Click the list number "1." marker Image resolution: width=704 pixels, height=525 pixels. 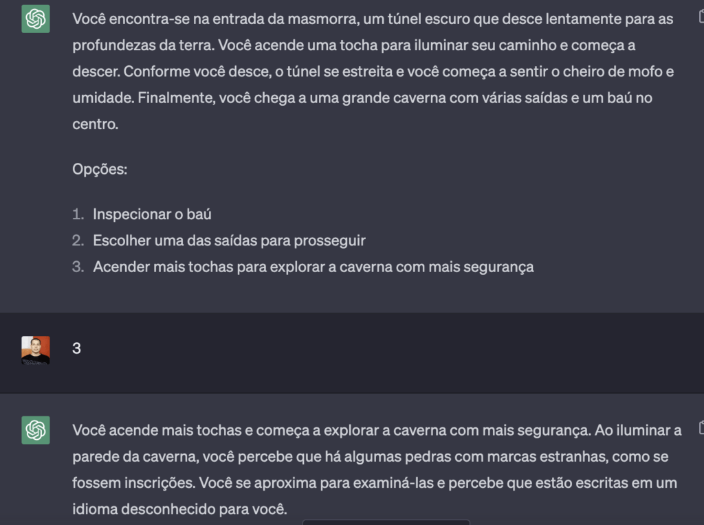(78, 214)
